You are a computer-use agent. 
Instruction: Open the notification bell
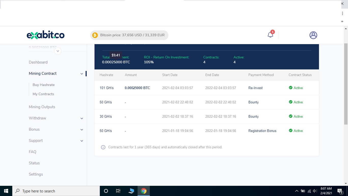point(270,35)
